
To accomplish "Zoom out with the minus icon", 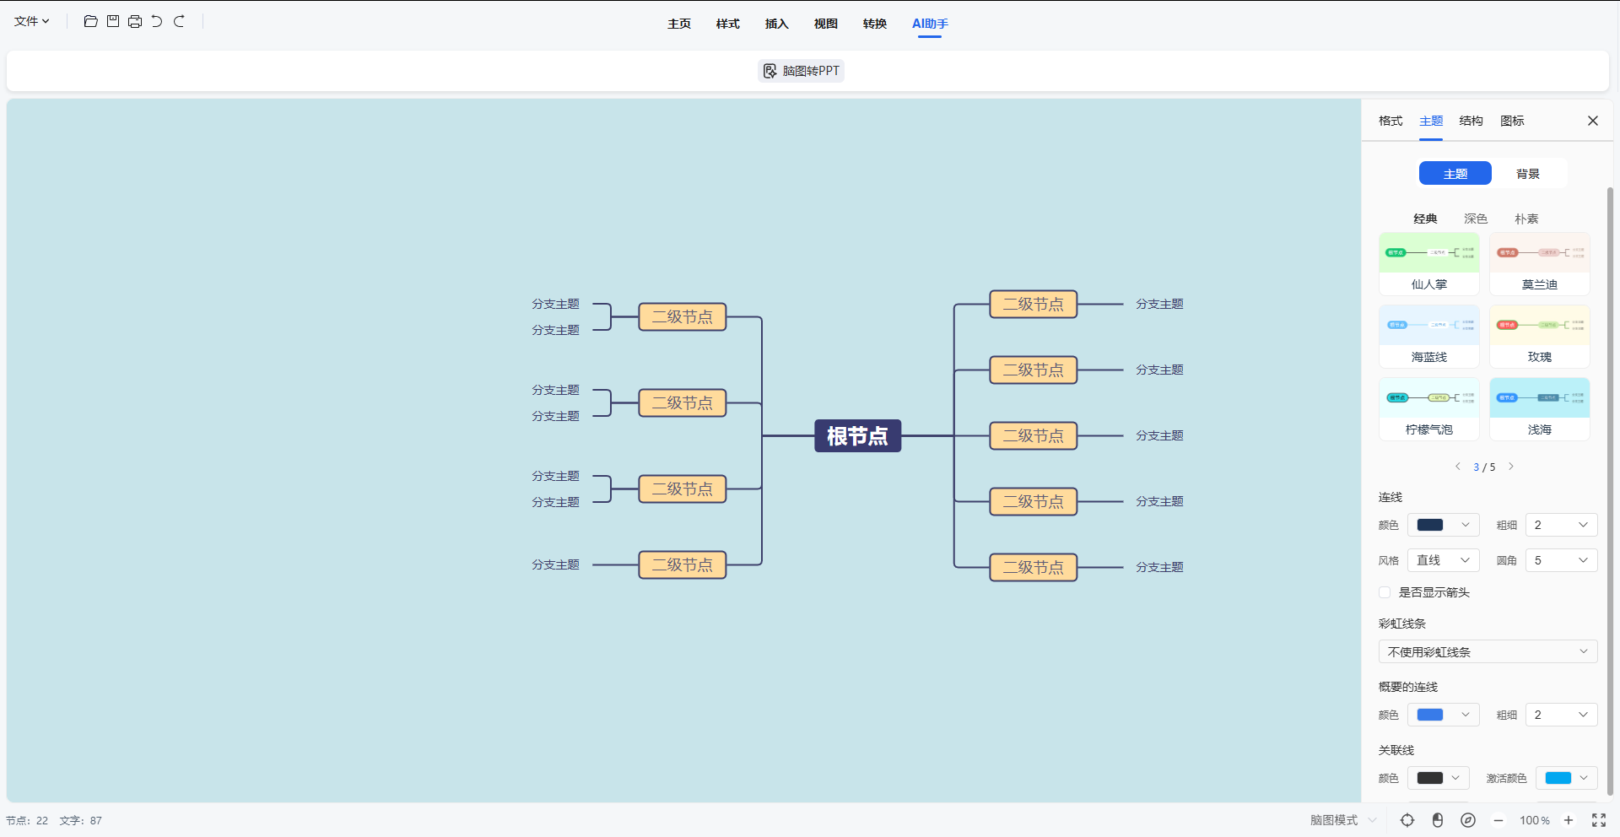I will click(1498, 820).
